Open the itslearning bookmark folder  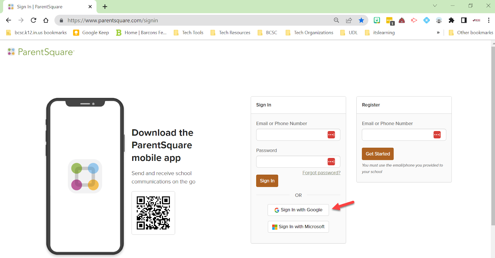pyautogui.click(x=380, y=32)
